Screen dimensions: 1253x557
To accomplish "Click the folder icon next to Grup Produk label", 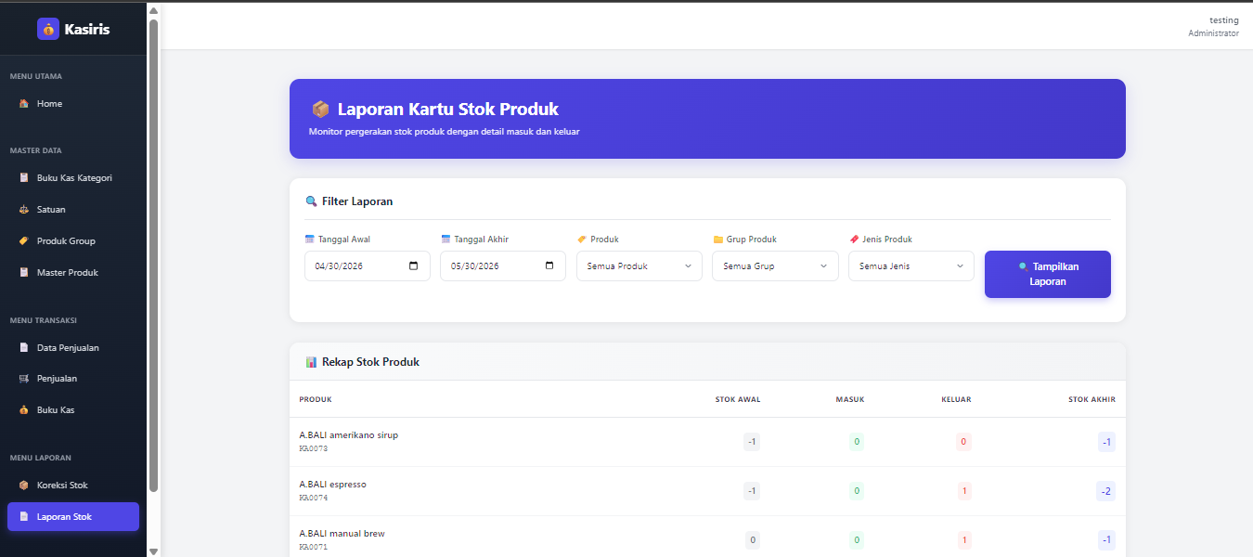I will click(x=717, y=240).
